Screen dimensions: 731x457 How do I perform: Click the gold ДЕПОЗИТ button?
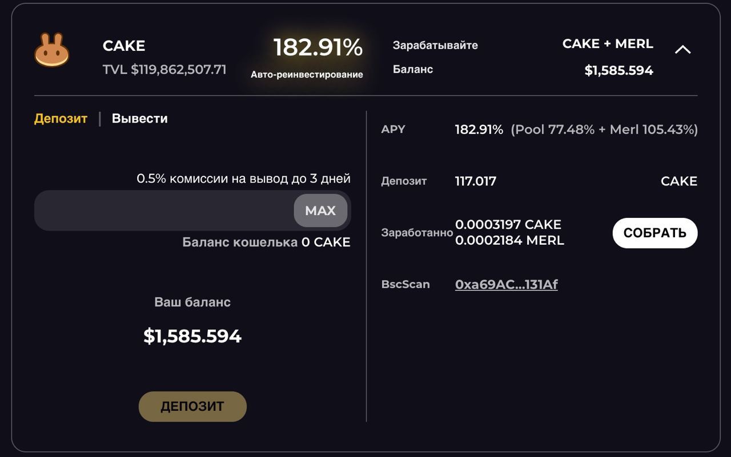point(192,407)
